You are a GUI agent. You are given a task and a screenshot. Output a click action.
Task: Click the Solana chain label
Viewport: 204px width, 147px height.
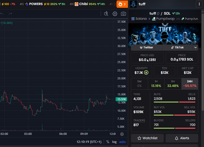pyautogui.click(x=141, y=19)
